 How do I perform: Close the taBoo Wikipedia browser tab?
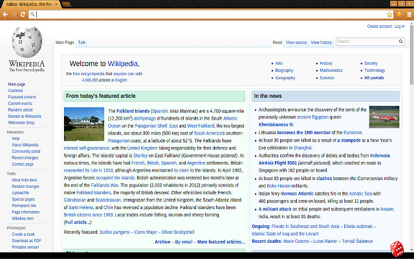(56, 5)
